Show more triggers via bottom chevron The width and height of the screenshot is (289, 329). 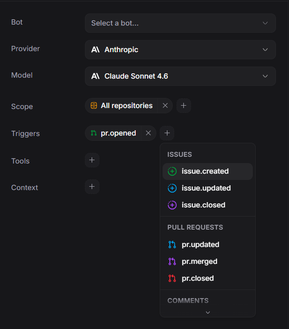(208, 313)
